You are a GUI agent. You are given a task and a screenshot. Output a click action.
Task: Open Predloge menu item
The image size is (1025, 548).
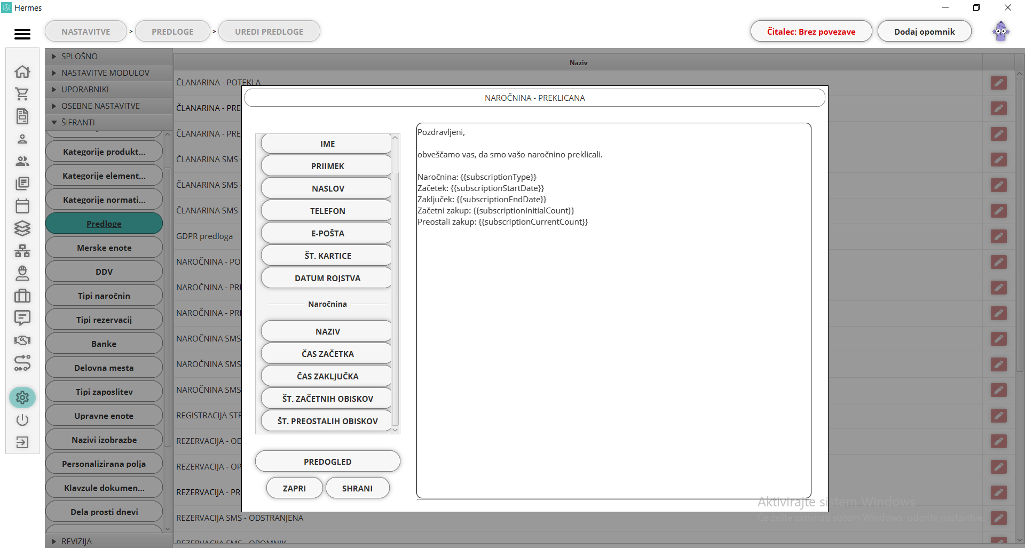pyautogui.click(x=104, y=224)
